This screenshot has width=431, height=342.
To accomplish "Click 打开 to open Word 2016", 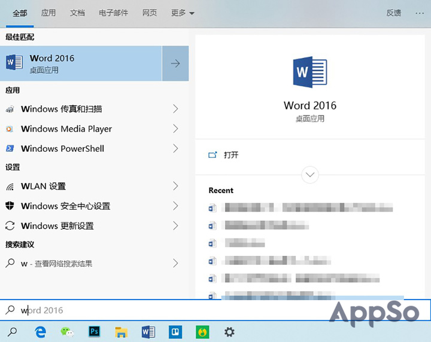I will [x=231, y=155].
